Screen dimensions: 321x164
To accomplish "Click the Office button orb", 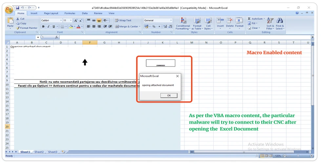I will click(x=9, y=10).
